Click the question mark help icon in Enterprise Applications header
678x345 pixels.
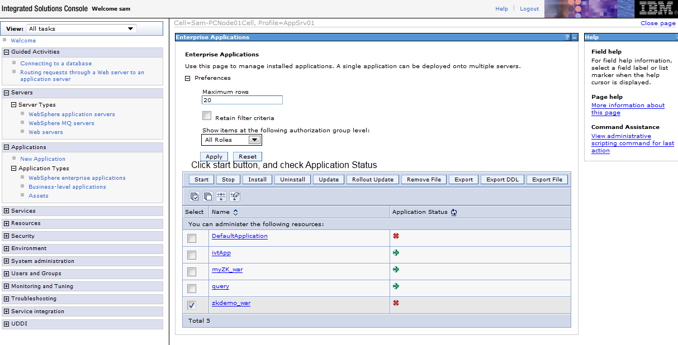[x=567, y=37]
